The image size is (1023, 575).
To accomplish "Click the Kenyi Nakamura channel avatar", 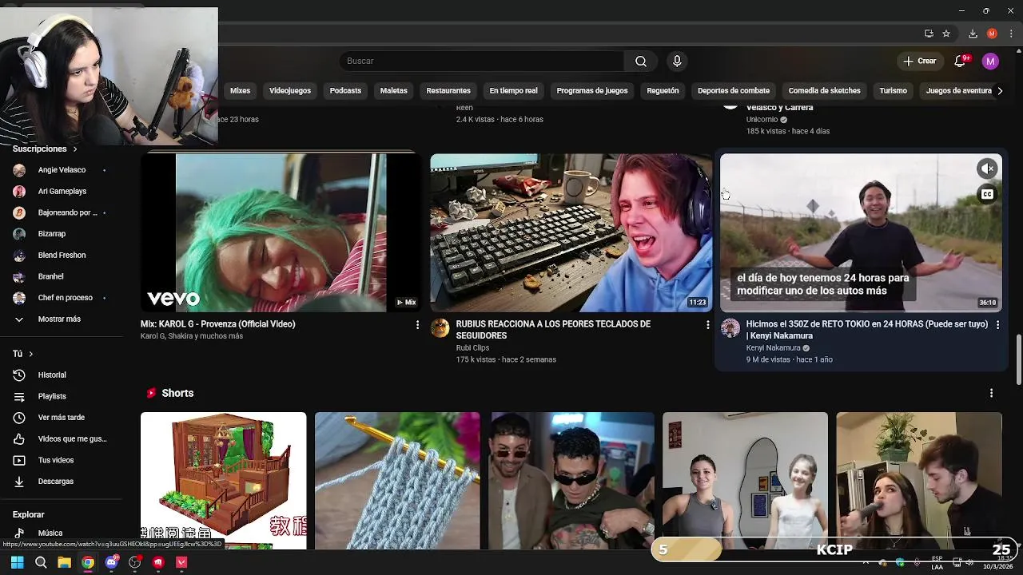I will pyautogui.click(x=730, y=328).
